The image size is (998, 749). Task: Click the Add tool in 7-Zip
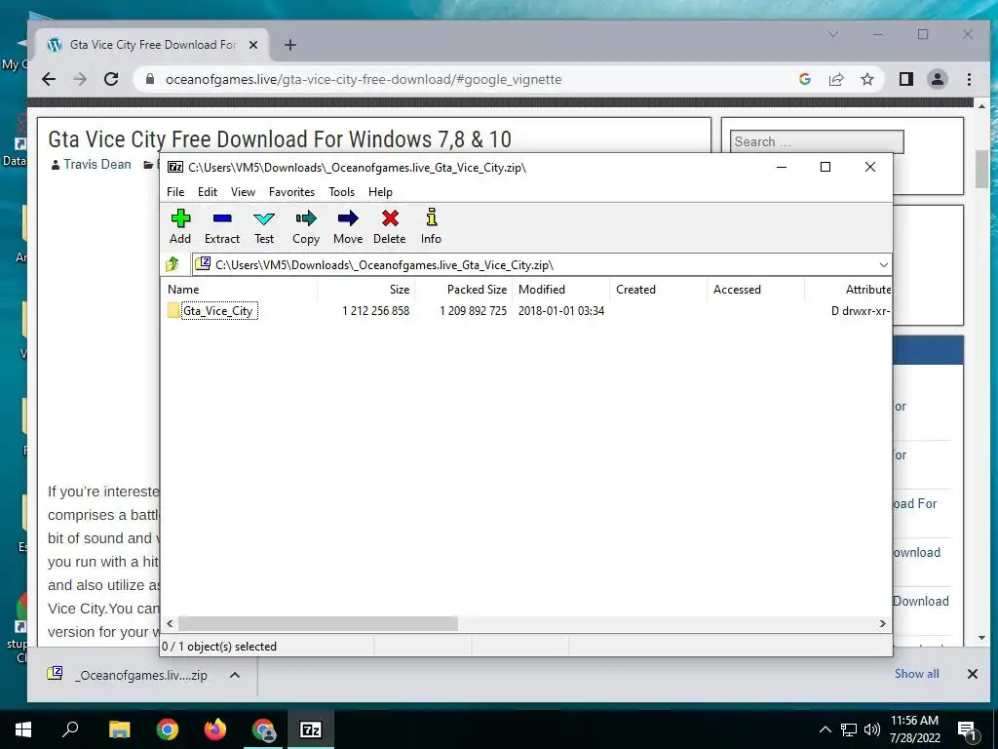(180, 226)
